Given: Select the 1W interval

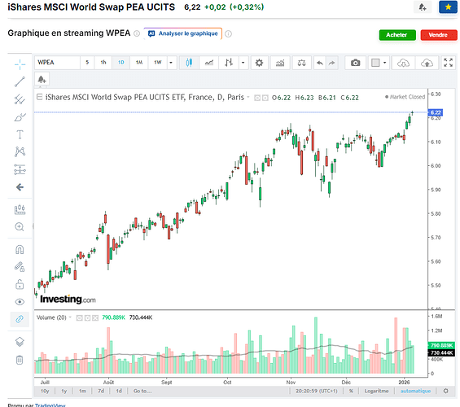Looking at the screenshot, I should (x=158, y=63).
